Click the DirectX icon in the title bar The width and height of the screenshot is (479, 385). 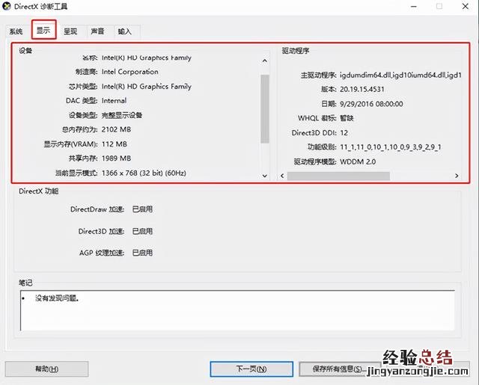click(x=6, y=6)
